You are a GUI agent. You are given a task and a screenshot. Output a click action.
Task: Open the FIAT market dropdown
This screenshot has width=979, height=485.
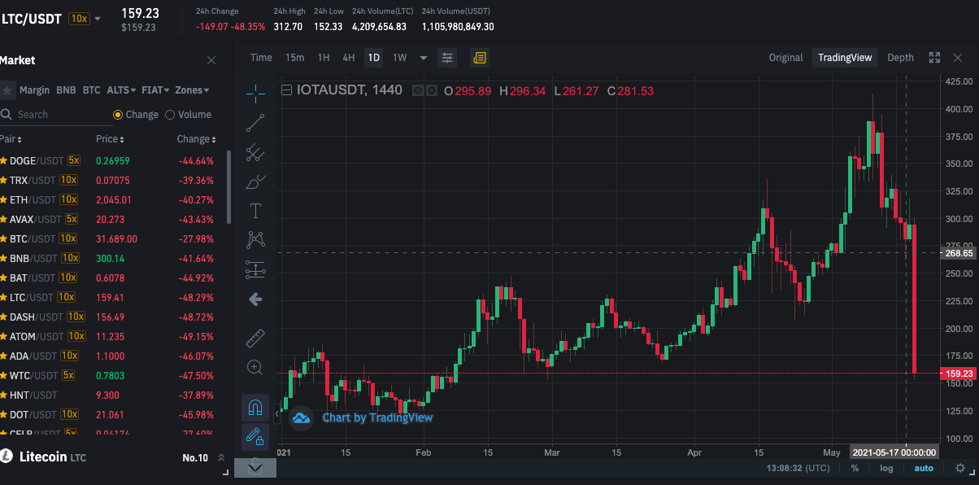pos(155,90)
